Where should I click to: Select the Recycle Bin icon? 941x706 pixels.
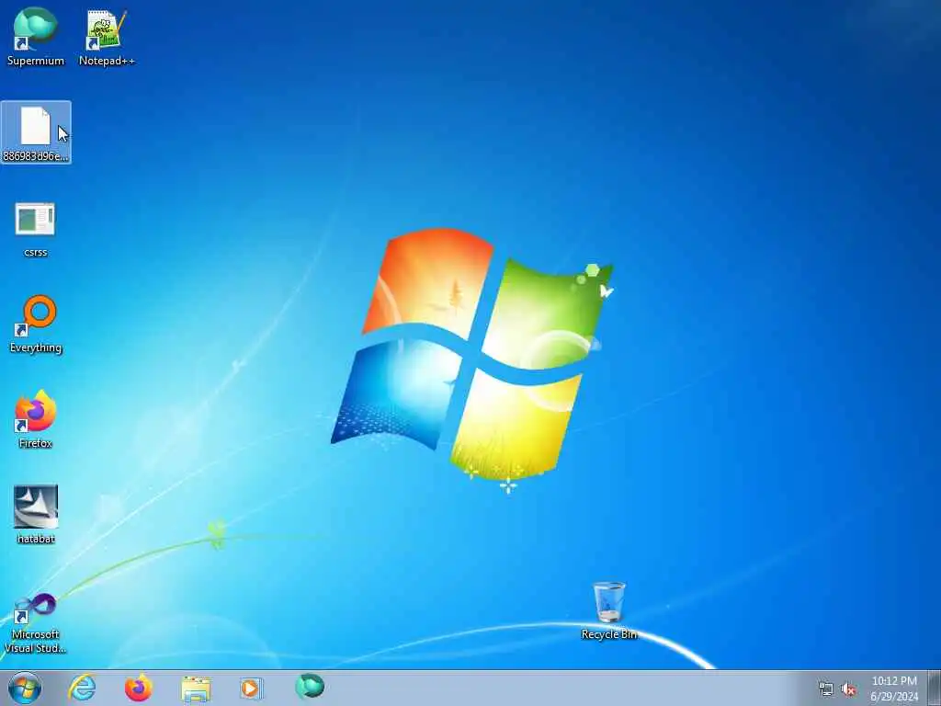609,610
